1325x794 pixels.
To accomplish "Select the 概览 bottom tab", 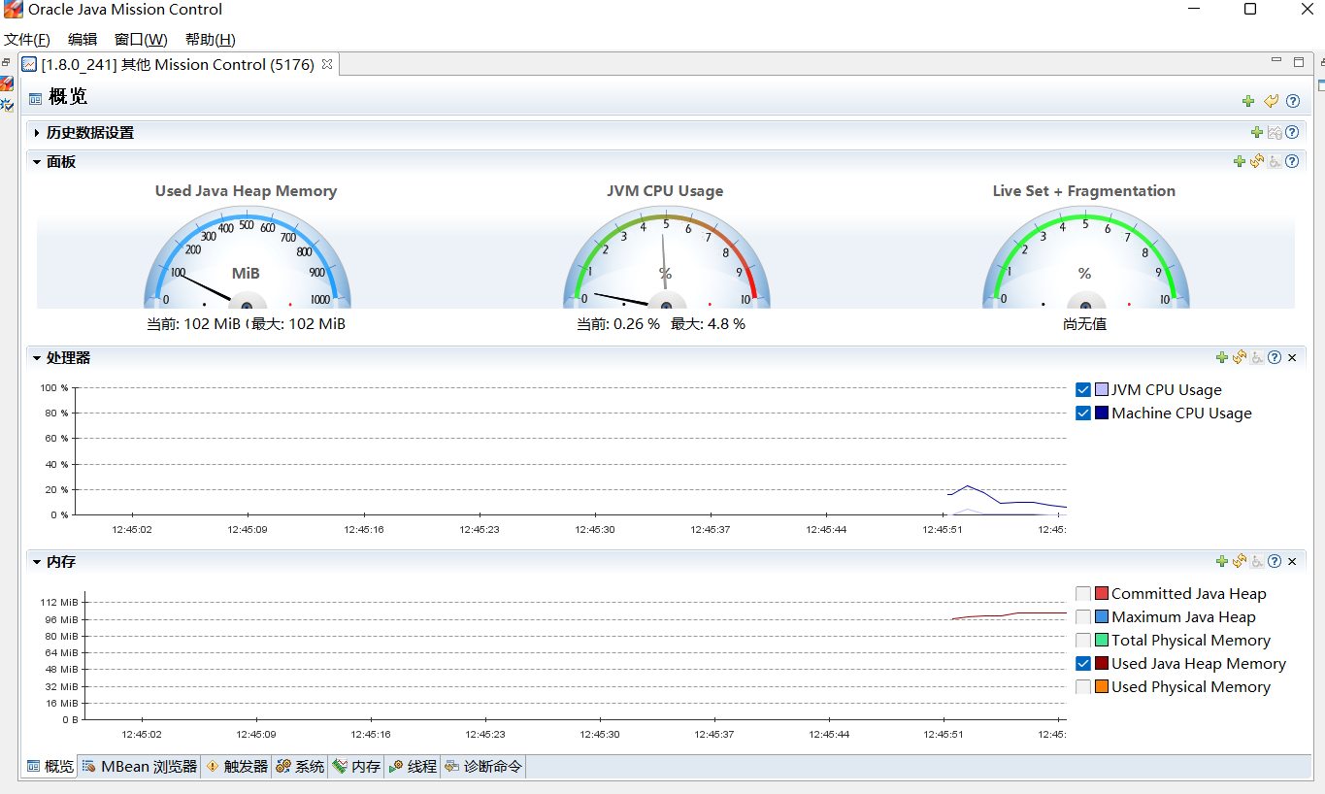I will pos(50,767).
